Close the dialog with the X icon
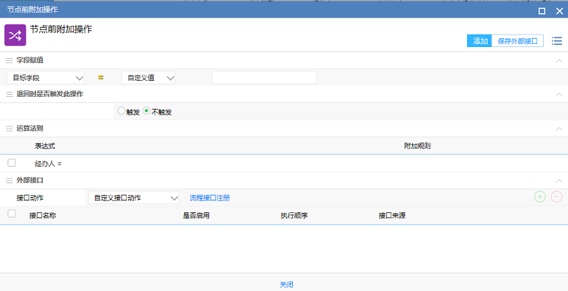 (559, 11)
